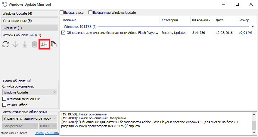
Task: Click the hide/unhide updates icon
Action: coord(44,44)
